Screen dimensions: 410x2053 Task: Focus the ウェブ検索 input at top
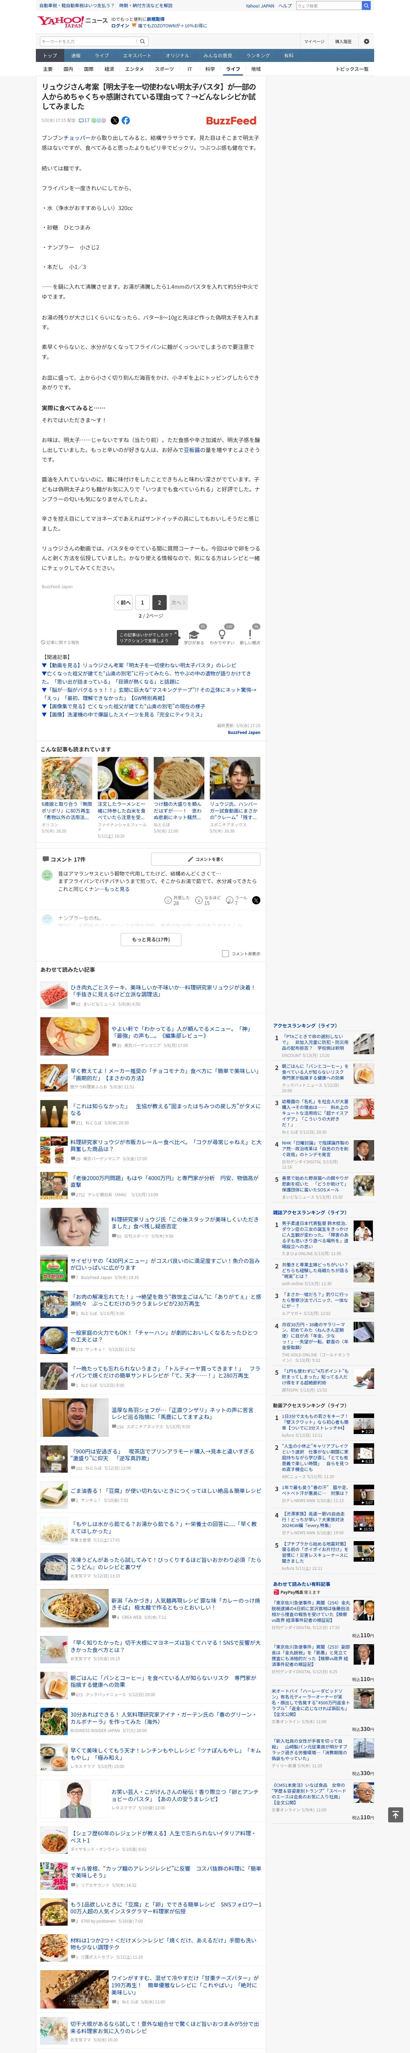[328, 5]
